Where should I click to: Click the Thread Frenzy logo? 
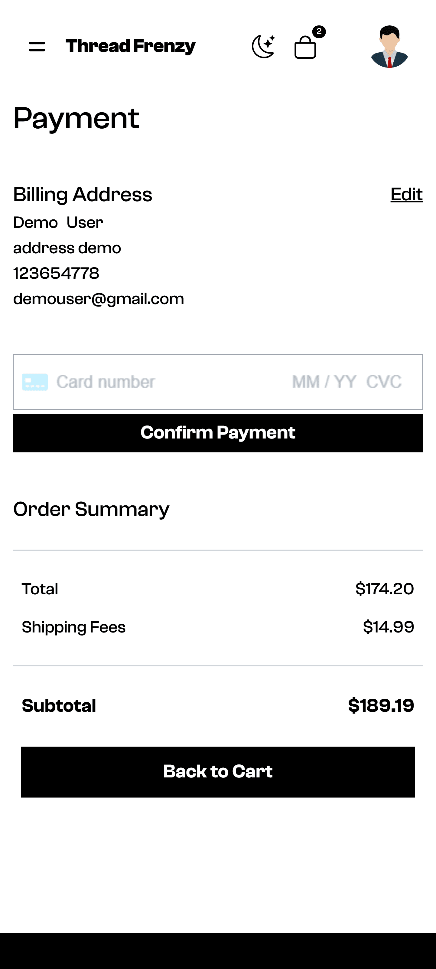pos(131,46)
